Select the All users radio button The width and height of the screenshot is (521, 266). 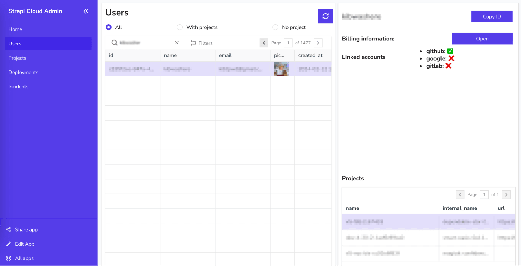pos(108,27)
